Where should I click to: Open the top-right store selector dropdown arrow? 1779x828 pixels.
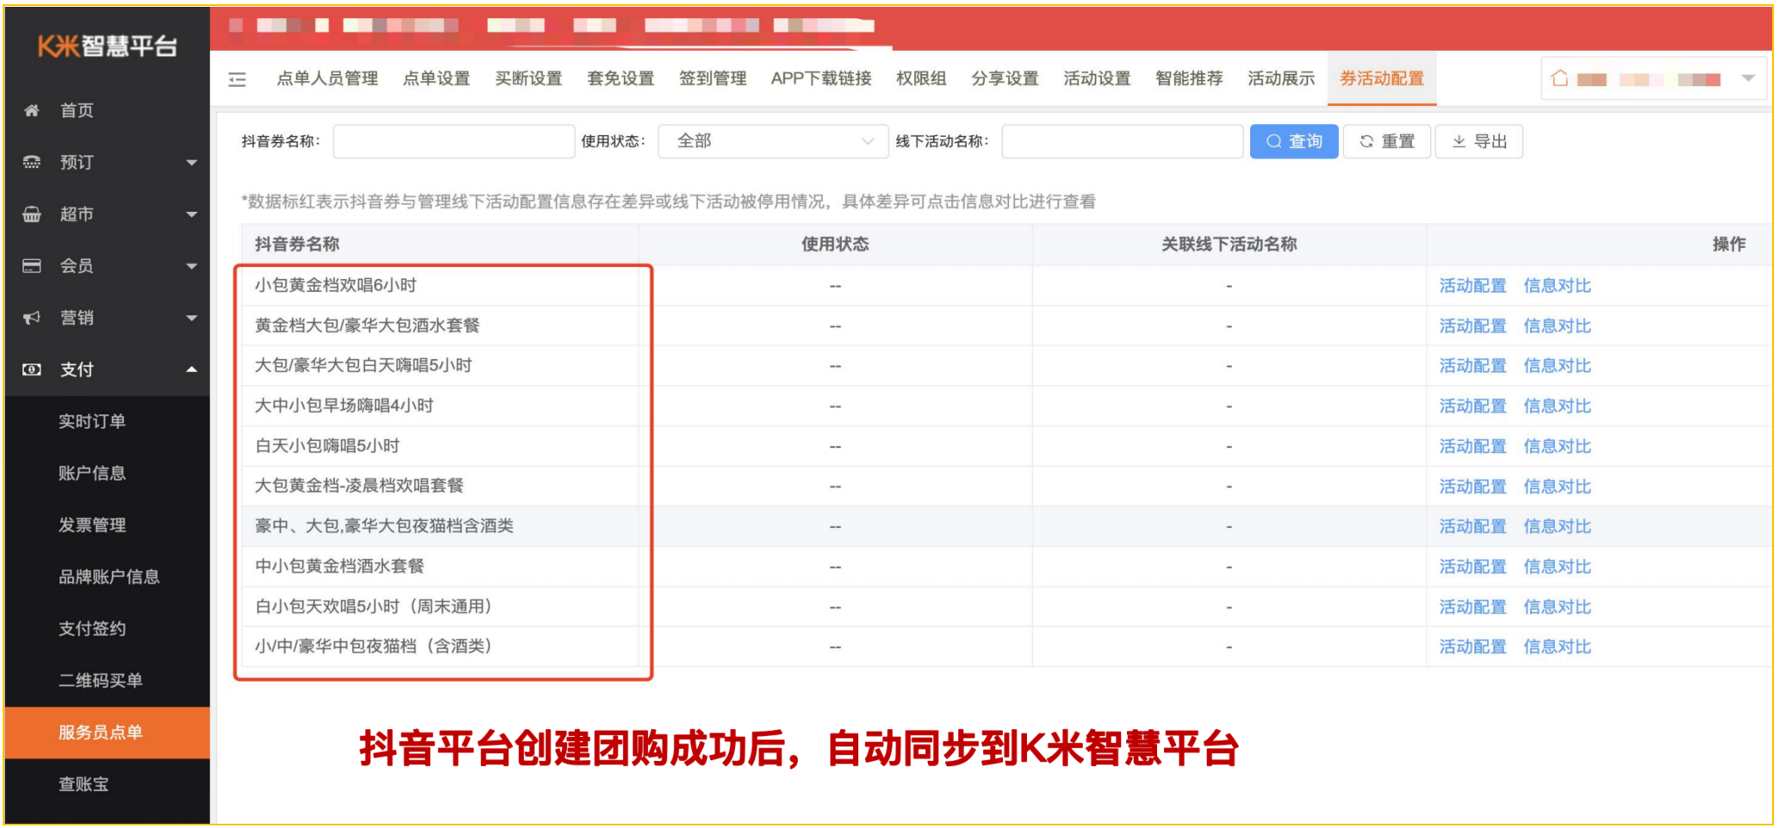pos(1748,78)
